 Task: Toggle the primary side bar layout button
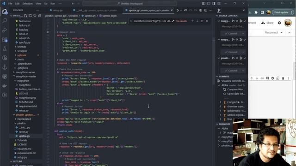(203, 3)
